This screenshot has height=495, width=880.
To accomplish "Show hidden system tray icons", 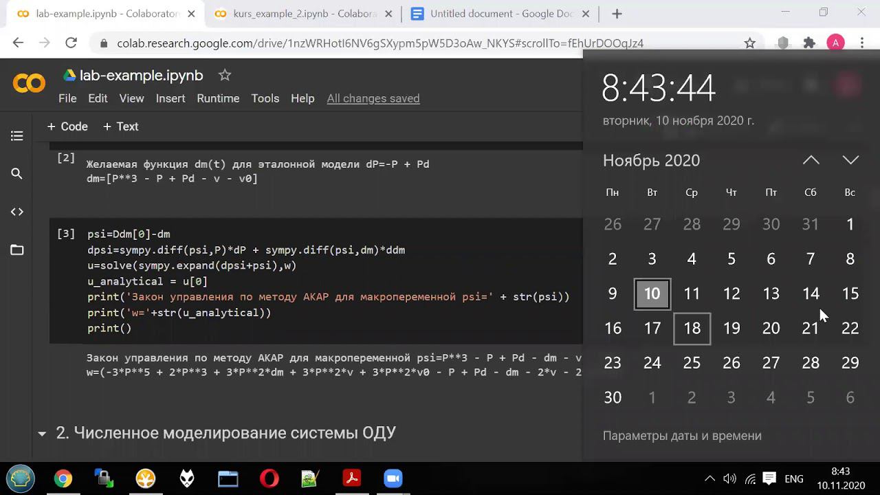I will [x=710, y=478].
